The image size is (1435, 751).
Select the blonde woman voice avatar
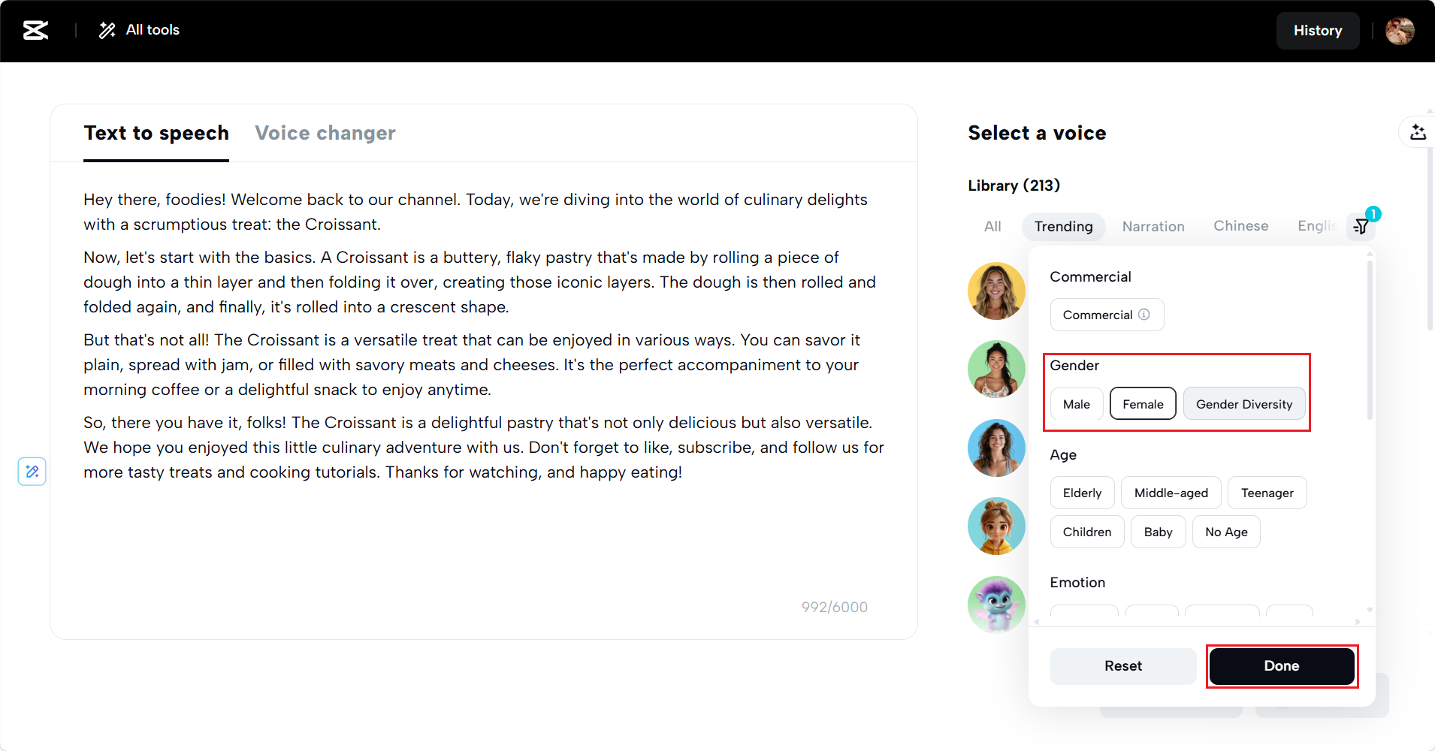click(x=996, y=291)
